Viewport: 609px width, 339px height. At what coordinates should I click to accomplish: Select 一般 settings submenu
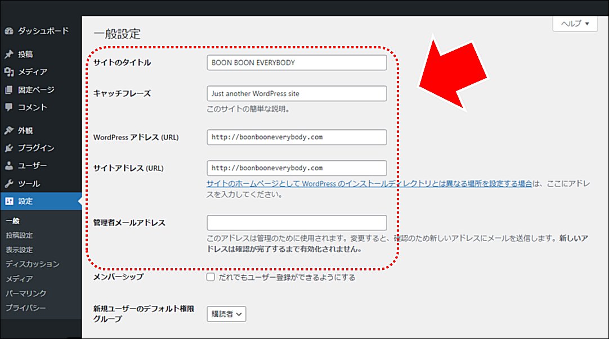[12, 221]
